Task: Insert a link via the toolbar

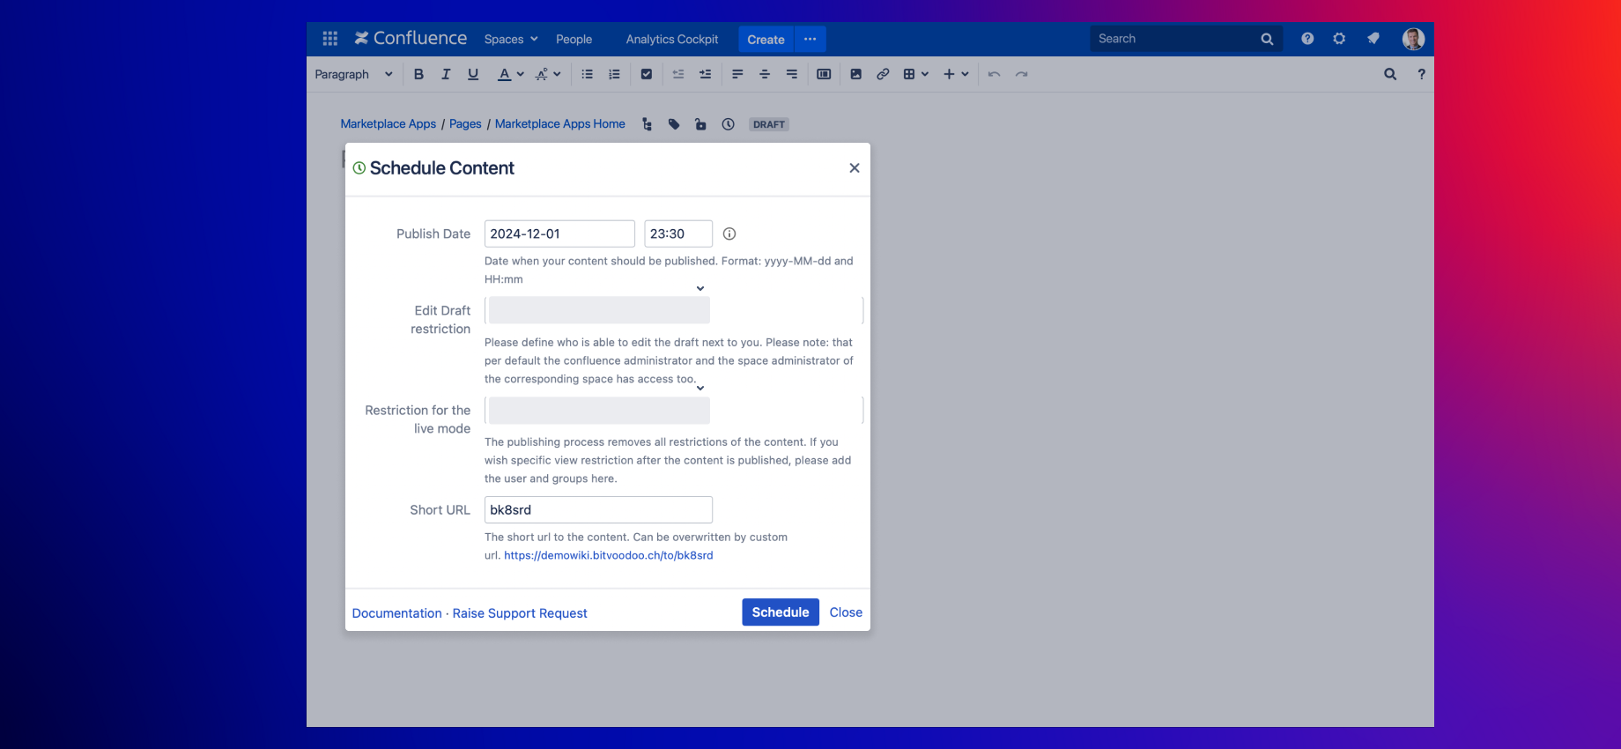Action: [883, 74]
